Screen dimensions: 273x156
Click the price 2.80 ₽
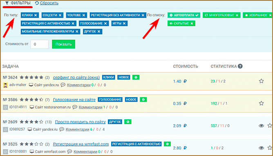coord(180,148)
